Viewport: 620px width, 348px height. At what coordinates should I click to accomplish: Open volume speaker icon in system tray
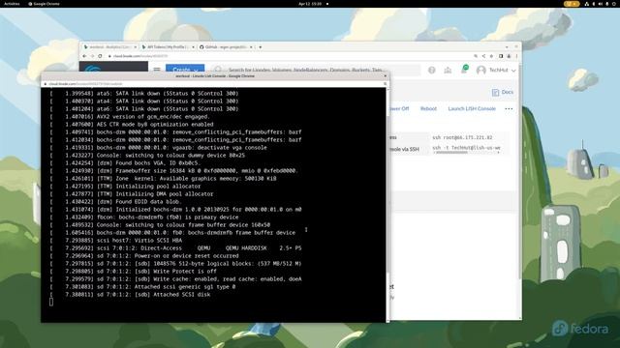[x=601, y=4]
